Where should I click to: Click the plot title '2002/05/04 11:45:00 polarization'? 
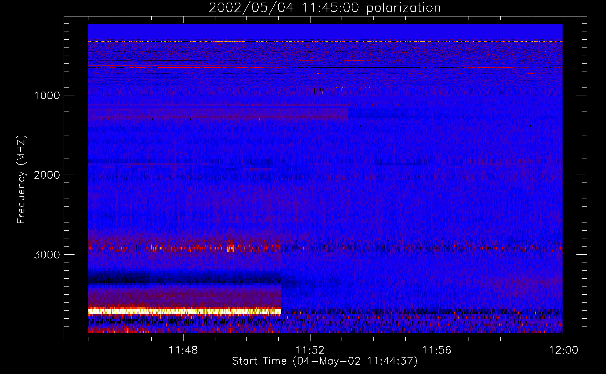click(x=325, y=7)
